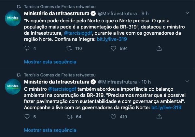Retweet the first tweet with 110 retweets

click(69, 48)
